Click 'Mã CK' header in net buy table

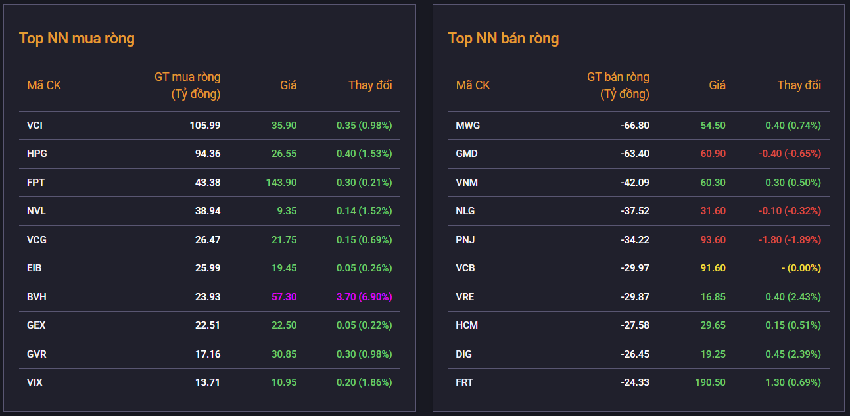[44, 85]
